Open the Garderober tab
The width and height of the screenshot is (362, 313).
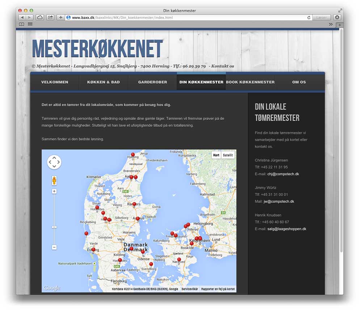152,82
